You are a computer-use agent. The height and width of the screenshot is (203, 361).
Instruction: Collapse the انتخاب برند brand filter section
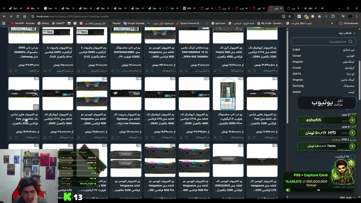[x=347, y=33]
